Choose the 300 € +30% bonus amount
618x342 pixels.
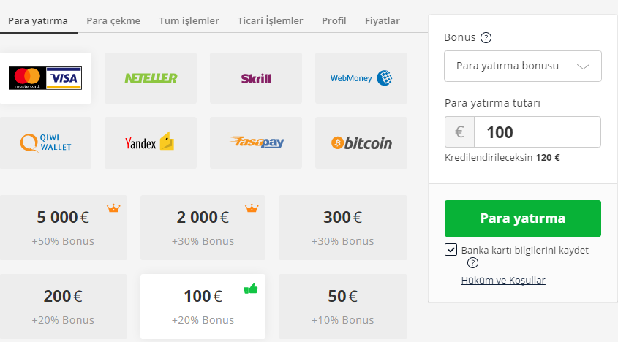[342, 227]
